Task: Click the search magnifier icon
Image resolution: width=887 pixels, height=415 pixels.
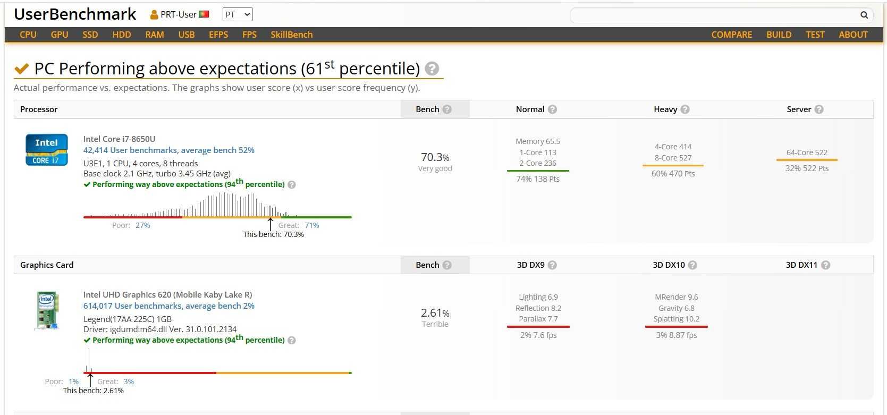Action: pos(864,15)
